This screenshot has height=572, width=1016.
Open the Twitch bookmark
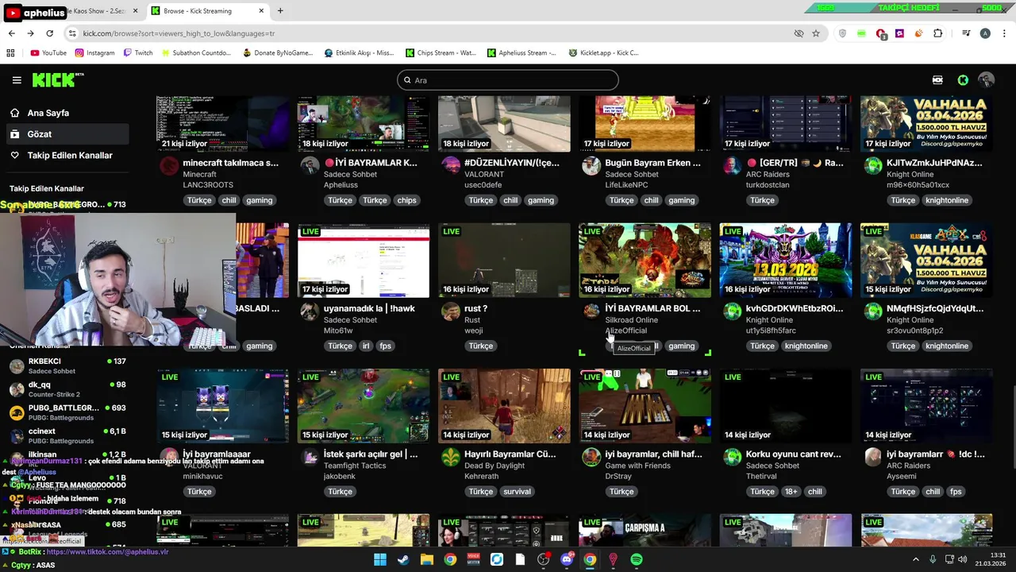pos(138,53)
